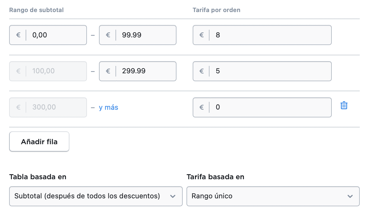The height and width of the screenshot is (216, 373).
Task: Open the Tabla basada en dropdown
Action: coord(96,196)
